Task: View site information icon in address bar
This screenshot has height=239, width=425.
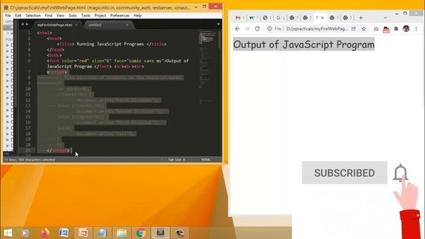Action: click(x=270, y=29)
